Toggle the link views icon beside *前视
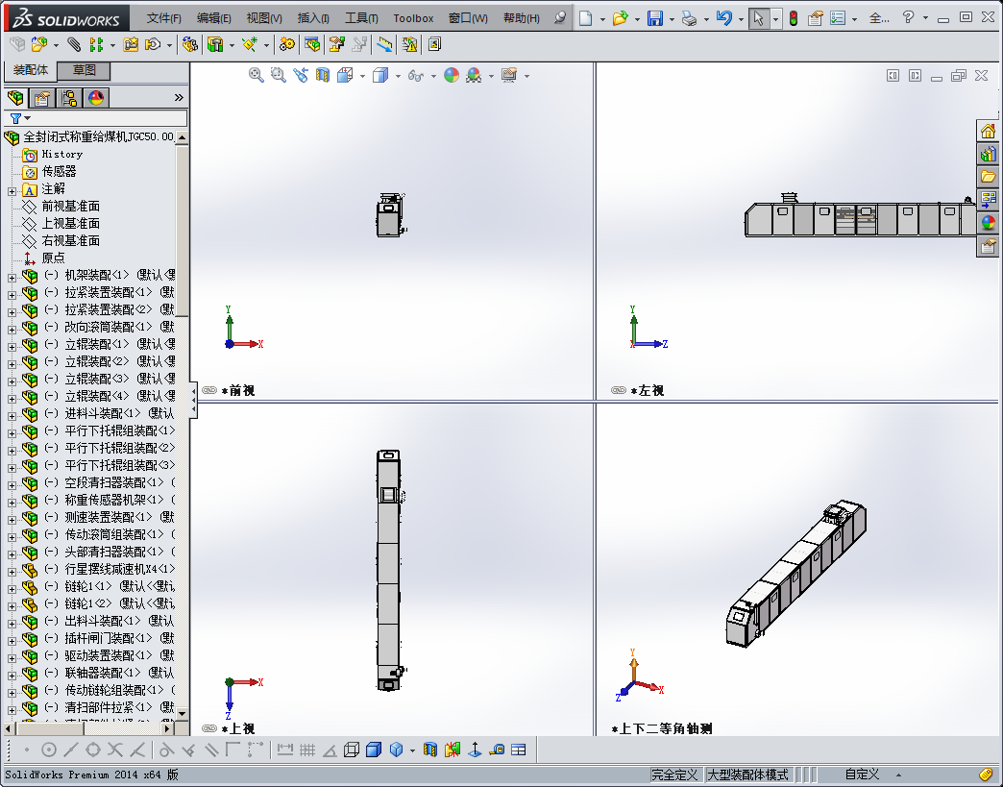The image size is (1003, 787). (x=209, y=390)
